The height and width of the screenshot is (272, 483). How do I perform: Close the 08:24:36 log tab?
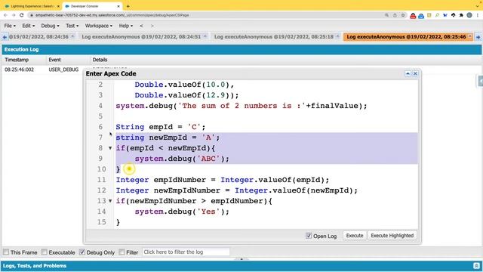(x=72, y=36)
